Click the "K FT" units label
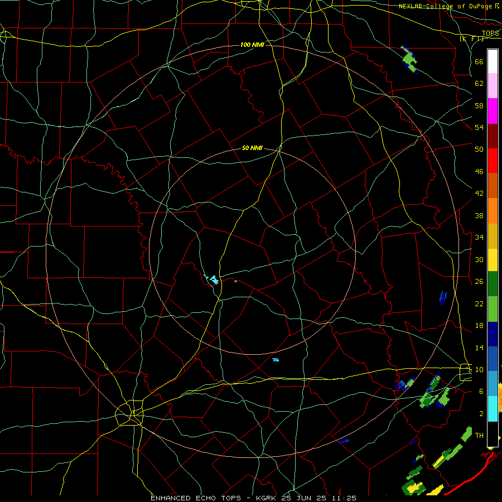The width and height of the screenshot is (502, 502). click(x=471, y=39)
